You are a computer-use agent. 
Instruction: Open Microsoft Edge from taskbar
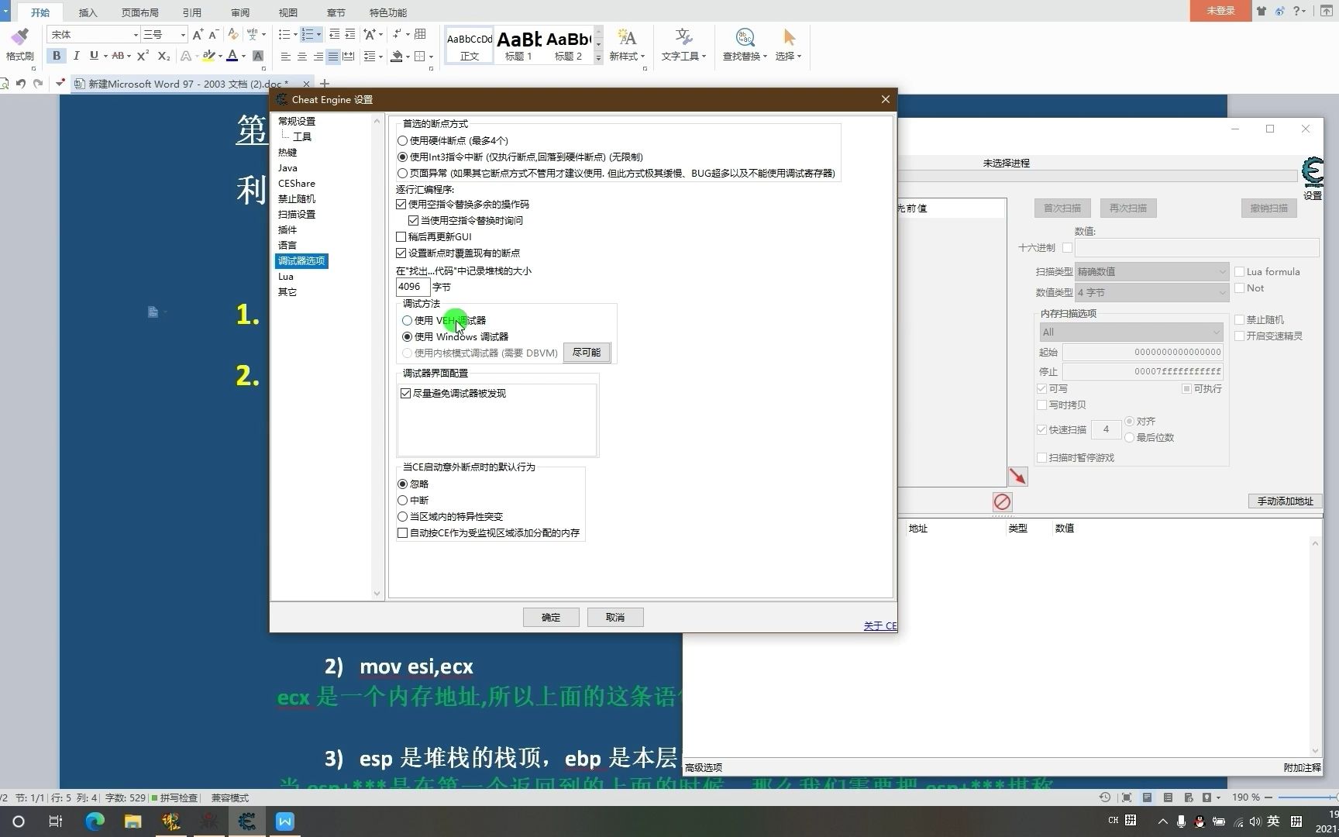(x=95, y=821)
